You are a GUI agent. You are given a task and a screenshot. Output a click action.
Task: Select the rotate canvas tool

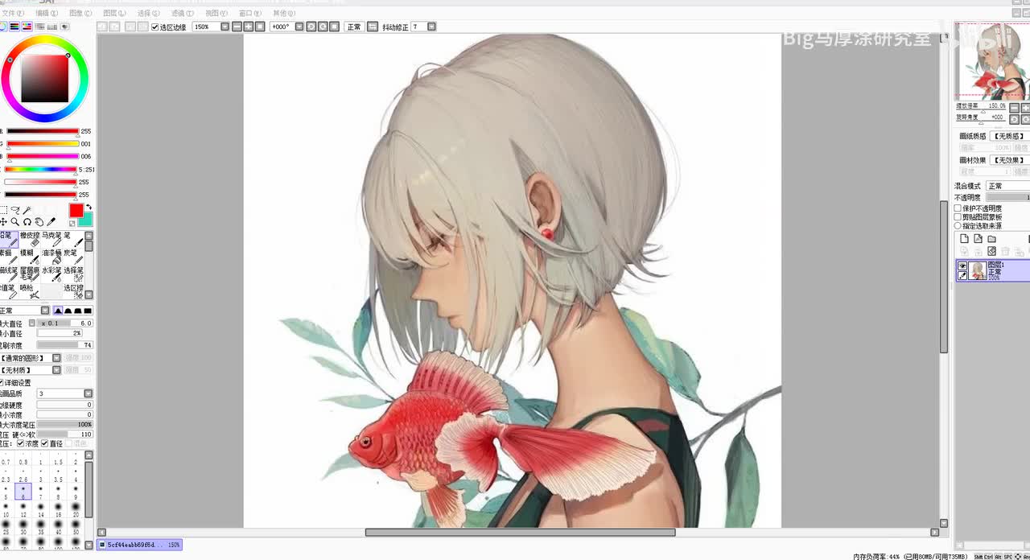point(27,222)
